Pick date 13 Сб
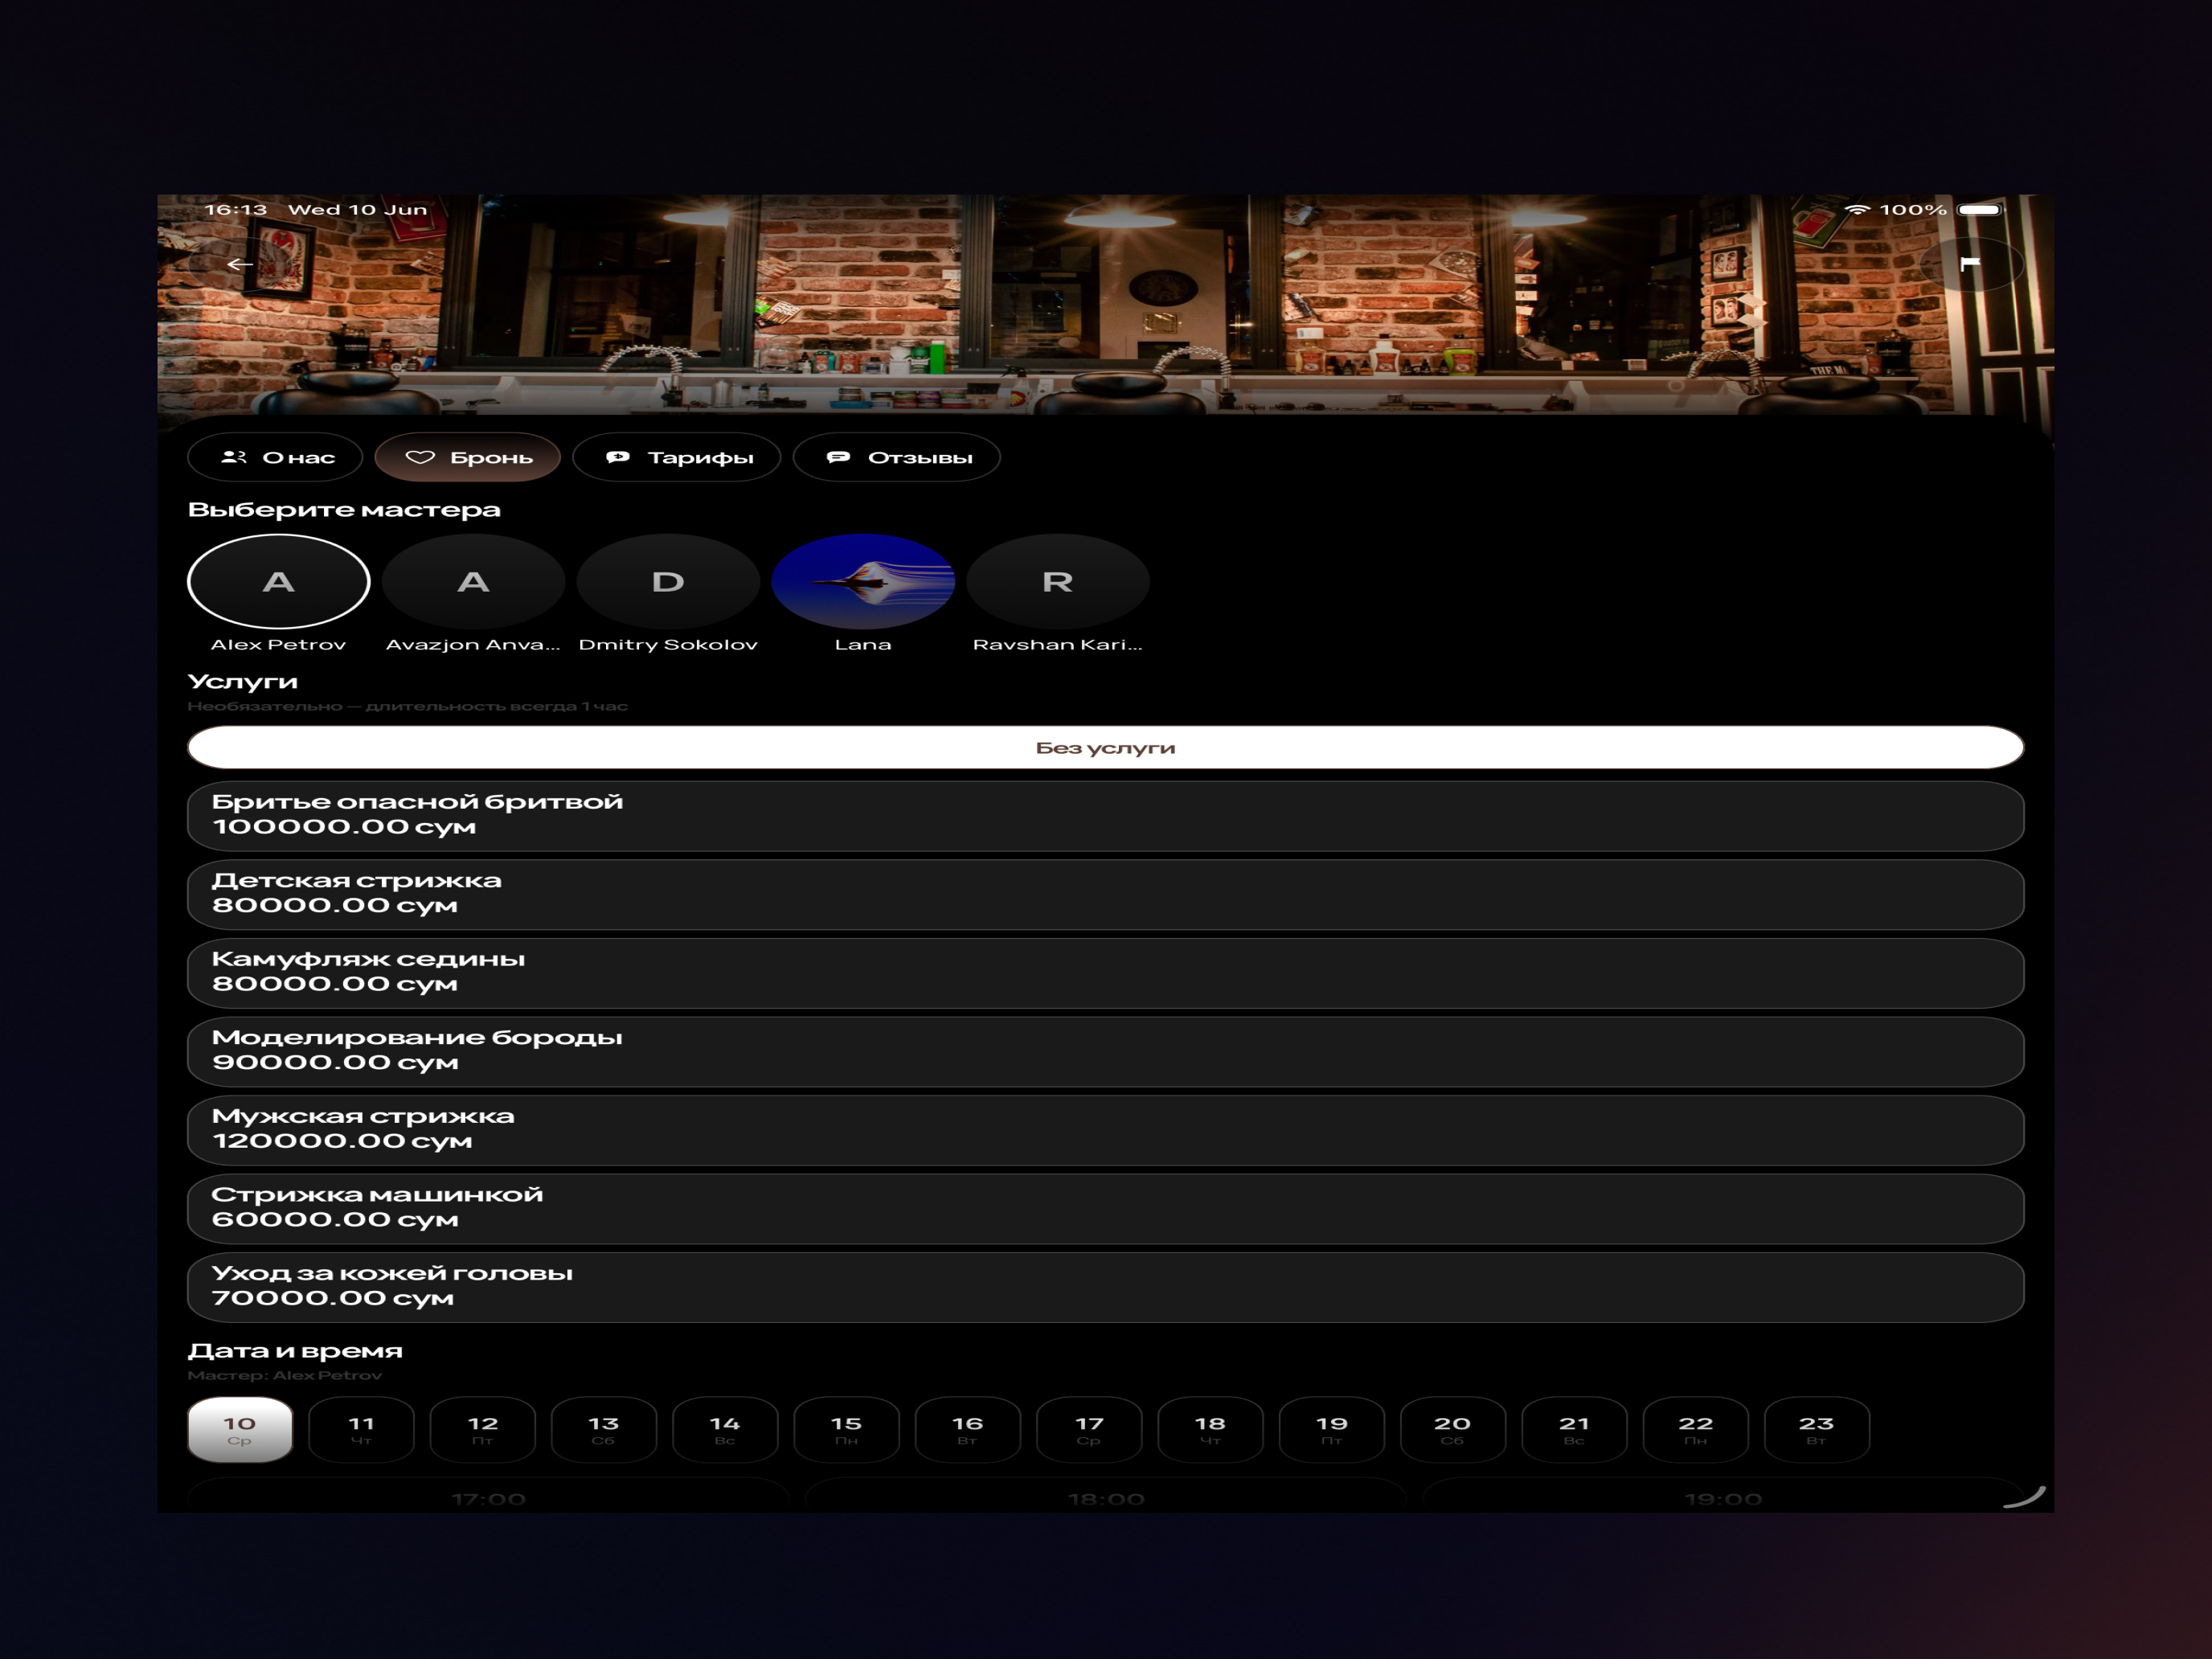Viewport: 2212px width, 1659px height. tap(604, 1430)
